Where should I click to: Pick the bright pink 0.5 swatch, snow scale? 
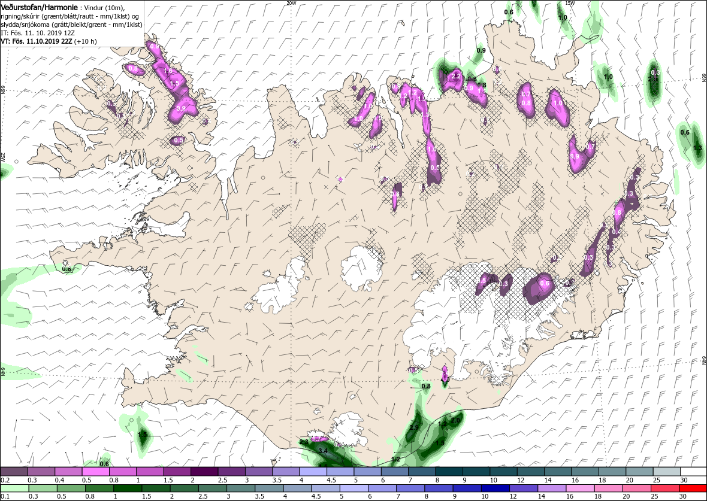96,471
